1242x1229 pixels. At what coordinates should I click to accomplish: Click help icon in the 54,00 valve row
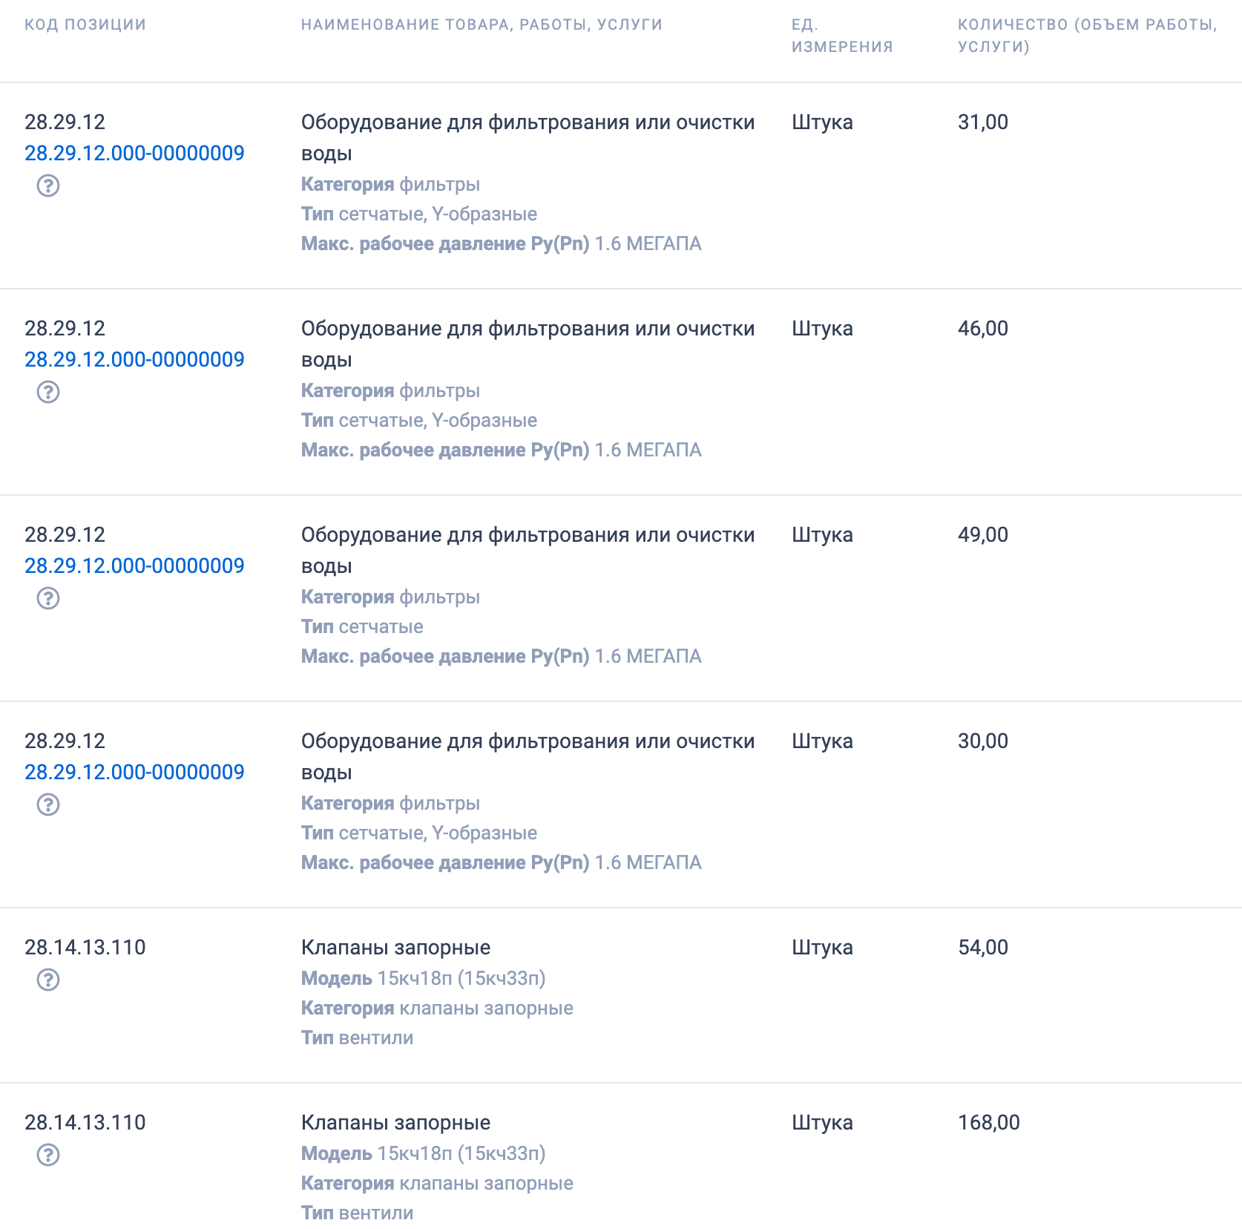[x=48, y=980]
